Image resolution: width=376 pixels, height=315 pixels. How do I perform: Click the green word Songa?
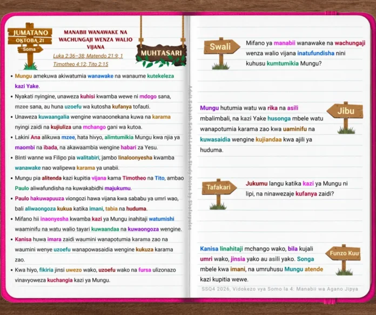[305, 259]
